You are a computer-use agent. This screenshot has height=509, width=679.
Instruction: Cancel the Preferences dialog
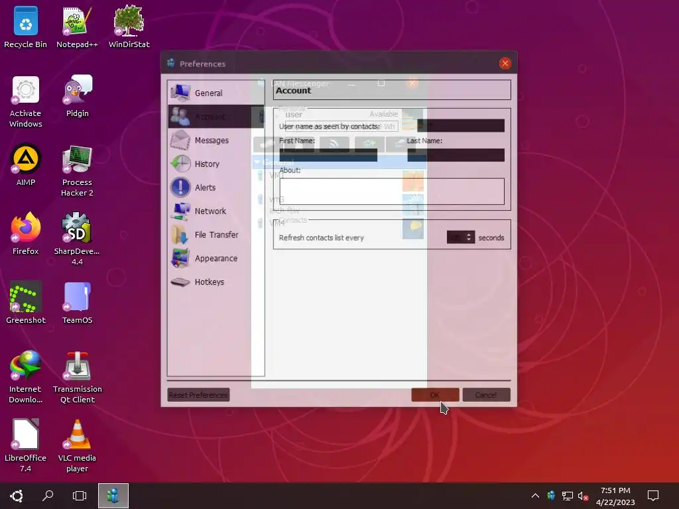(486, 395)
